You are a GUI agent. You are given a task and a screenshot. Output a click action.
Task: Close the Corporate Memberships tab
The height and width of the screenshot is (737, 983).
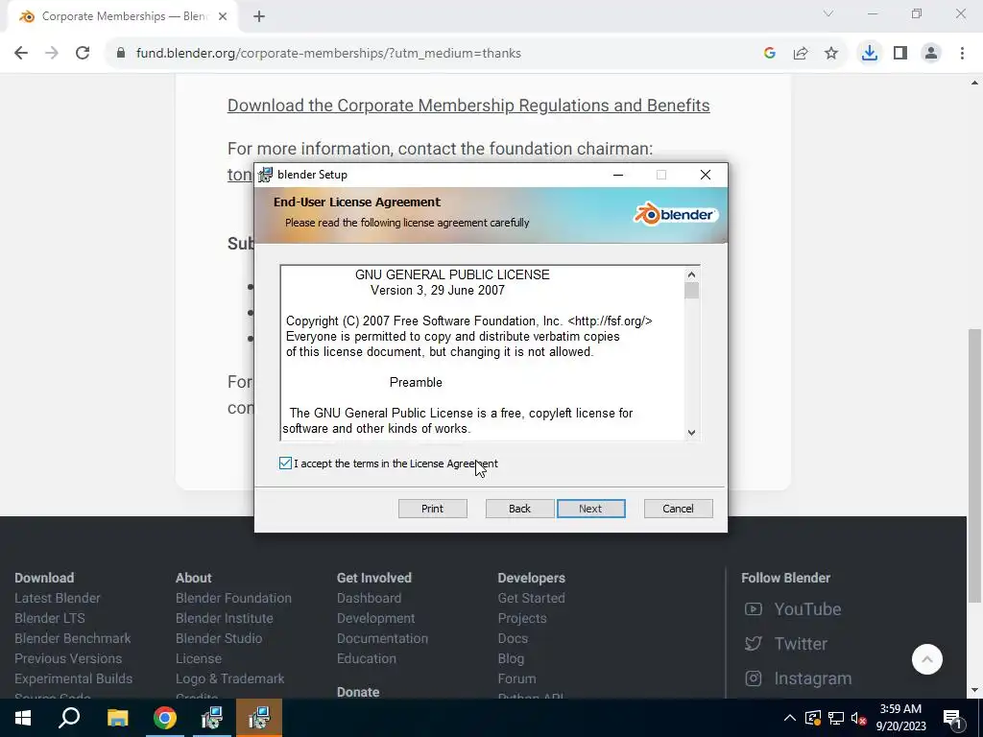tap(223, 16)
